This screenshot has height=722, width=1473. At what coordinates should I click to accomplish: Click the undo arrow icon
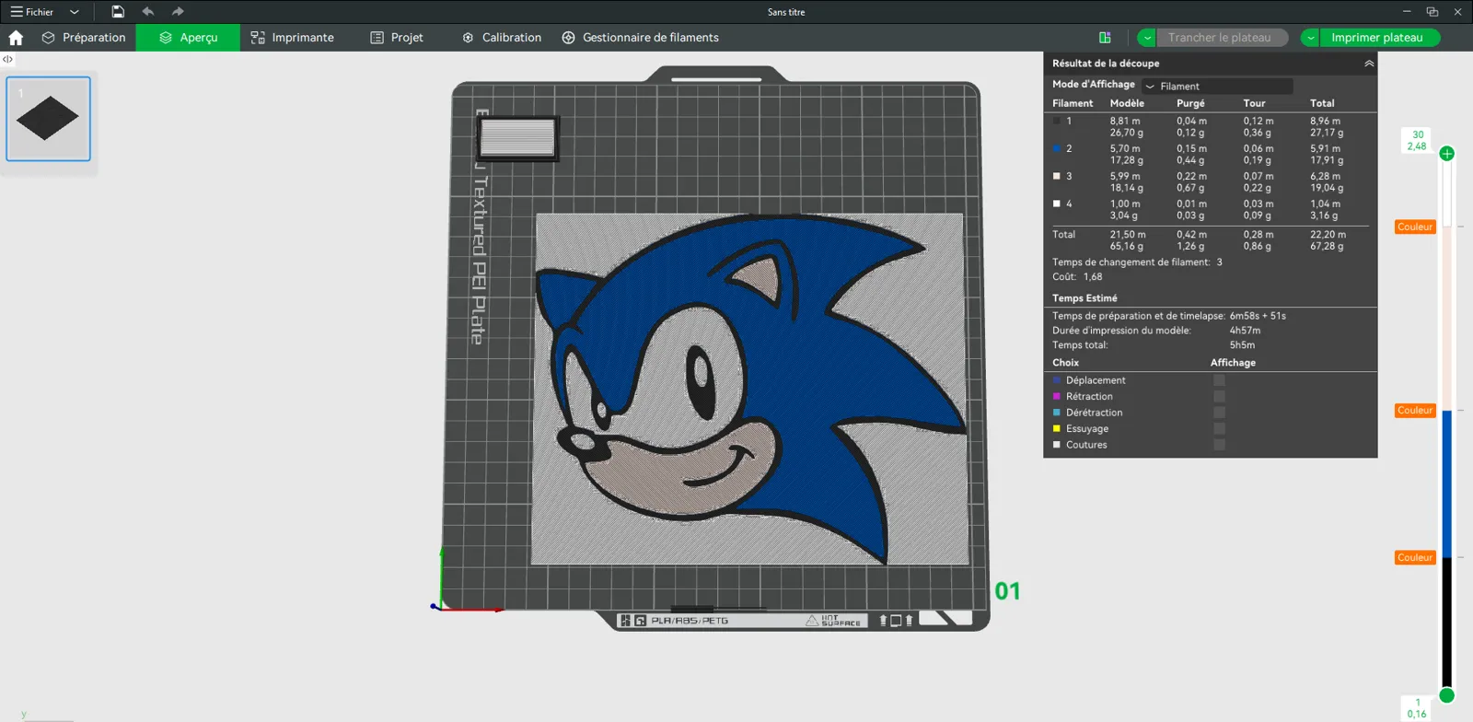148,12
